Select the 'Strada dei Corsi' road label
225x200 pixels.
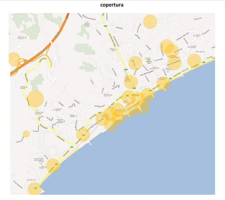[x=20, y=139]
